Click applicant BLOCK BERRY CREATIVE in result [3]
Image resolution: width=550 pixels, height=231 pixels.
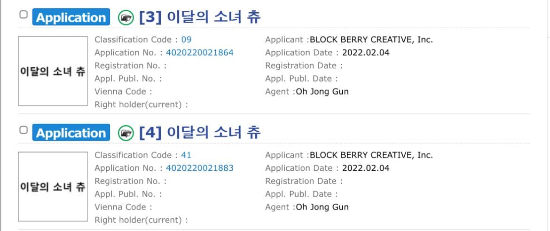371,40
